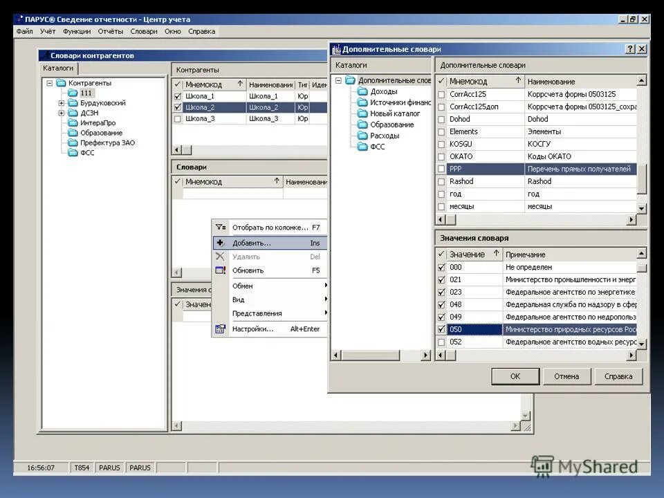Click the ИнтераПро folder icon
Screen dimensions: 664x498
coord(73,123)
